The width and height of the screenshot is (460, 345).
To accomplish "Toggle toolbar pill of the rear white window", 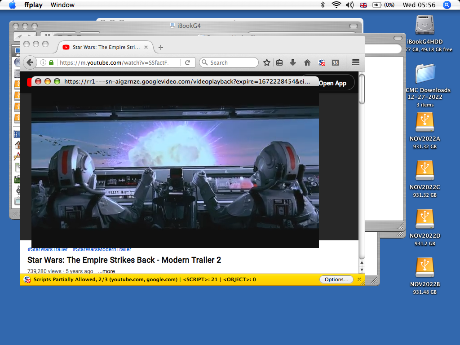I will coord(398,38).
